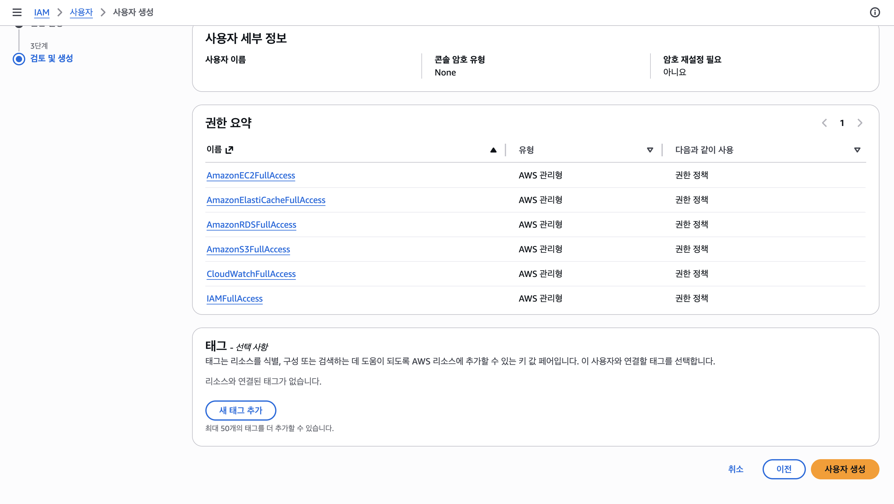Go to next permissions page
The height and width of the screenshot is (504, 894).
click(860, 123)
